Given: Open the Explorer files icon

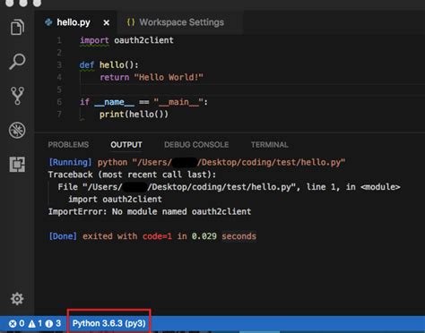Looking at the screenshot, I should pyautogui.click(x=17, y=27).
